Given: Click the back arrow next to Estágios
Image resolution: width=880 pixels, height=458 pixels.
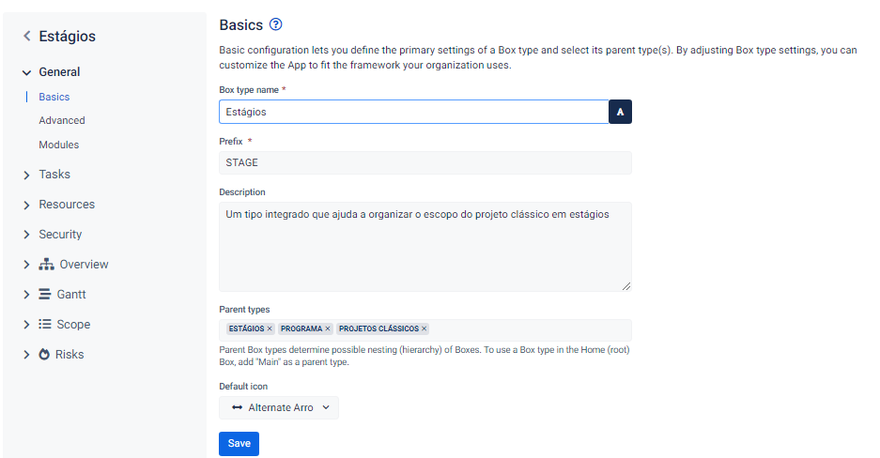Looking at the screenshot, I should [26, 36].
